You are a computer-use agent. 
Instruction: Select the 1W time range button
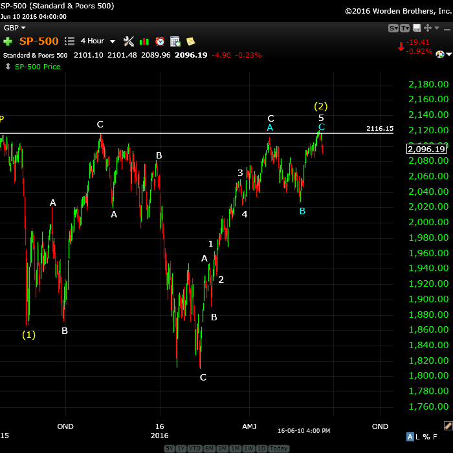(249, 448)
